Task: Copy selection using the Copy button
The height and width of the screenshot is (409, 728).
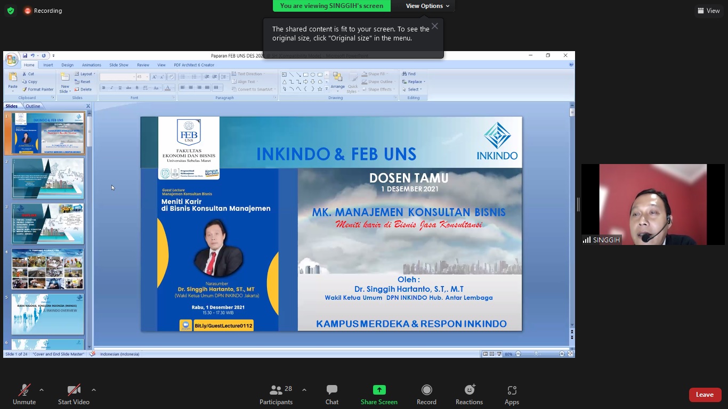Action: click(30, 81)
